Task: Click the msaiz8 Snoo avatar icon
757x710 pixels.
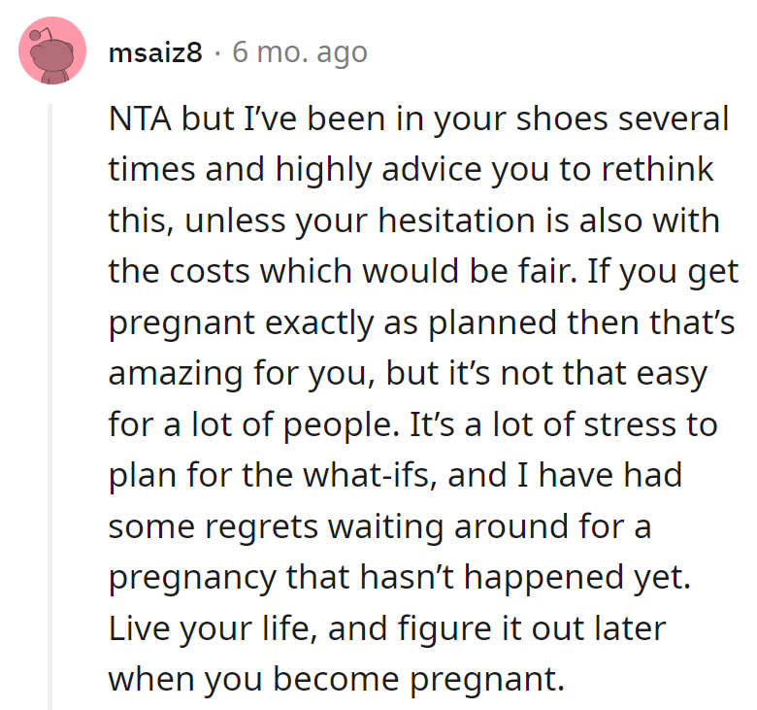Action: point(49,52)
